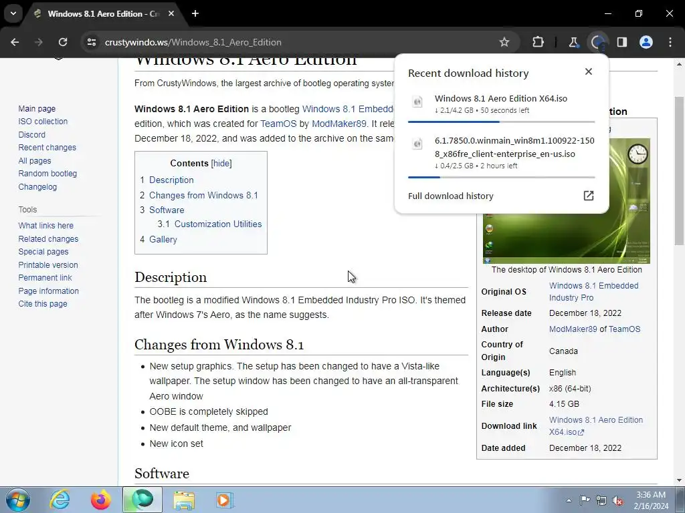This screenshot has height=513, width=685.
Task: Open Related changes tool link
Action: 48,238
